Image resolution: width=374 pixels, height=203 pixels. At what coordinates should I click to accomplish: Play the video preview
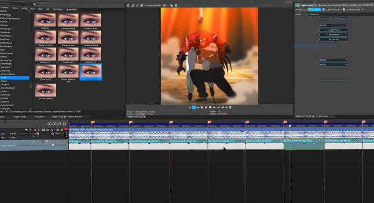202,108
